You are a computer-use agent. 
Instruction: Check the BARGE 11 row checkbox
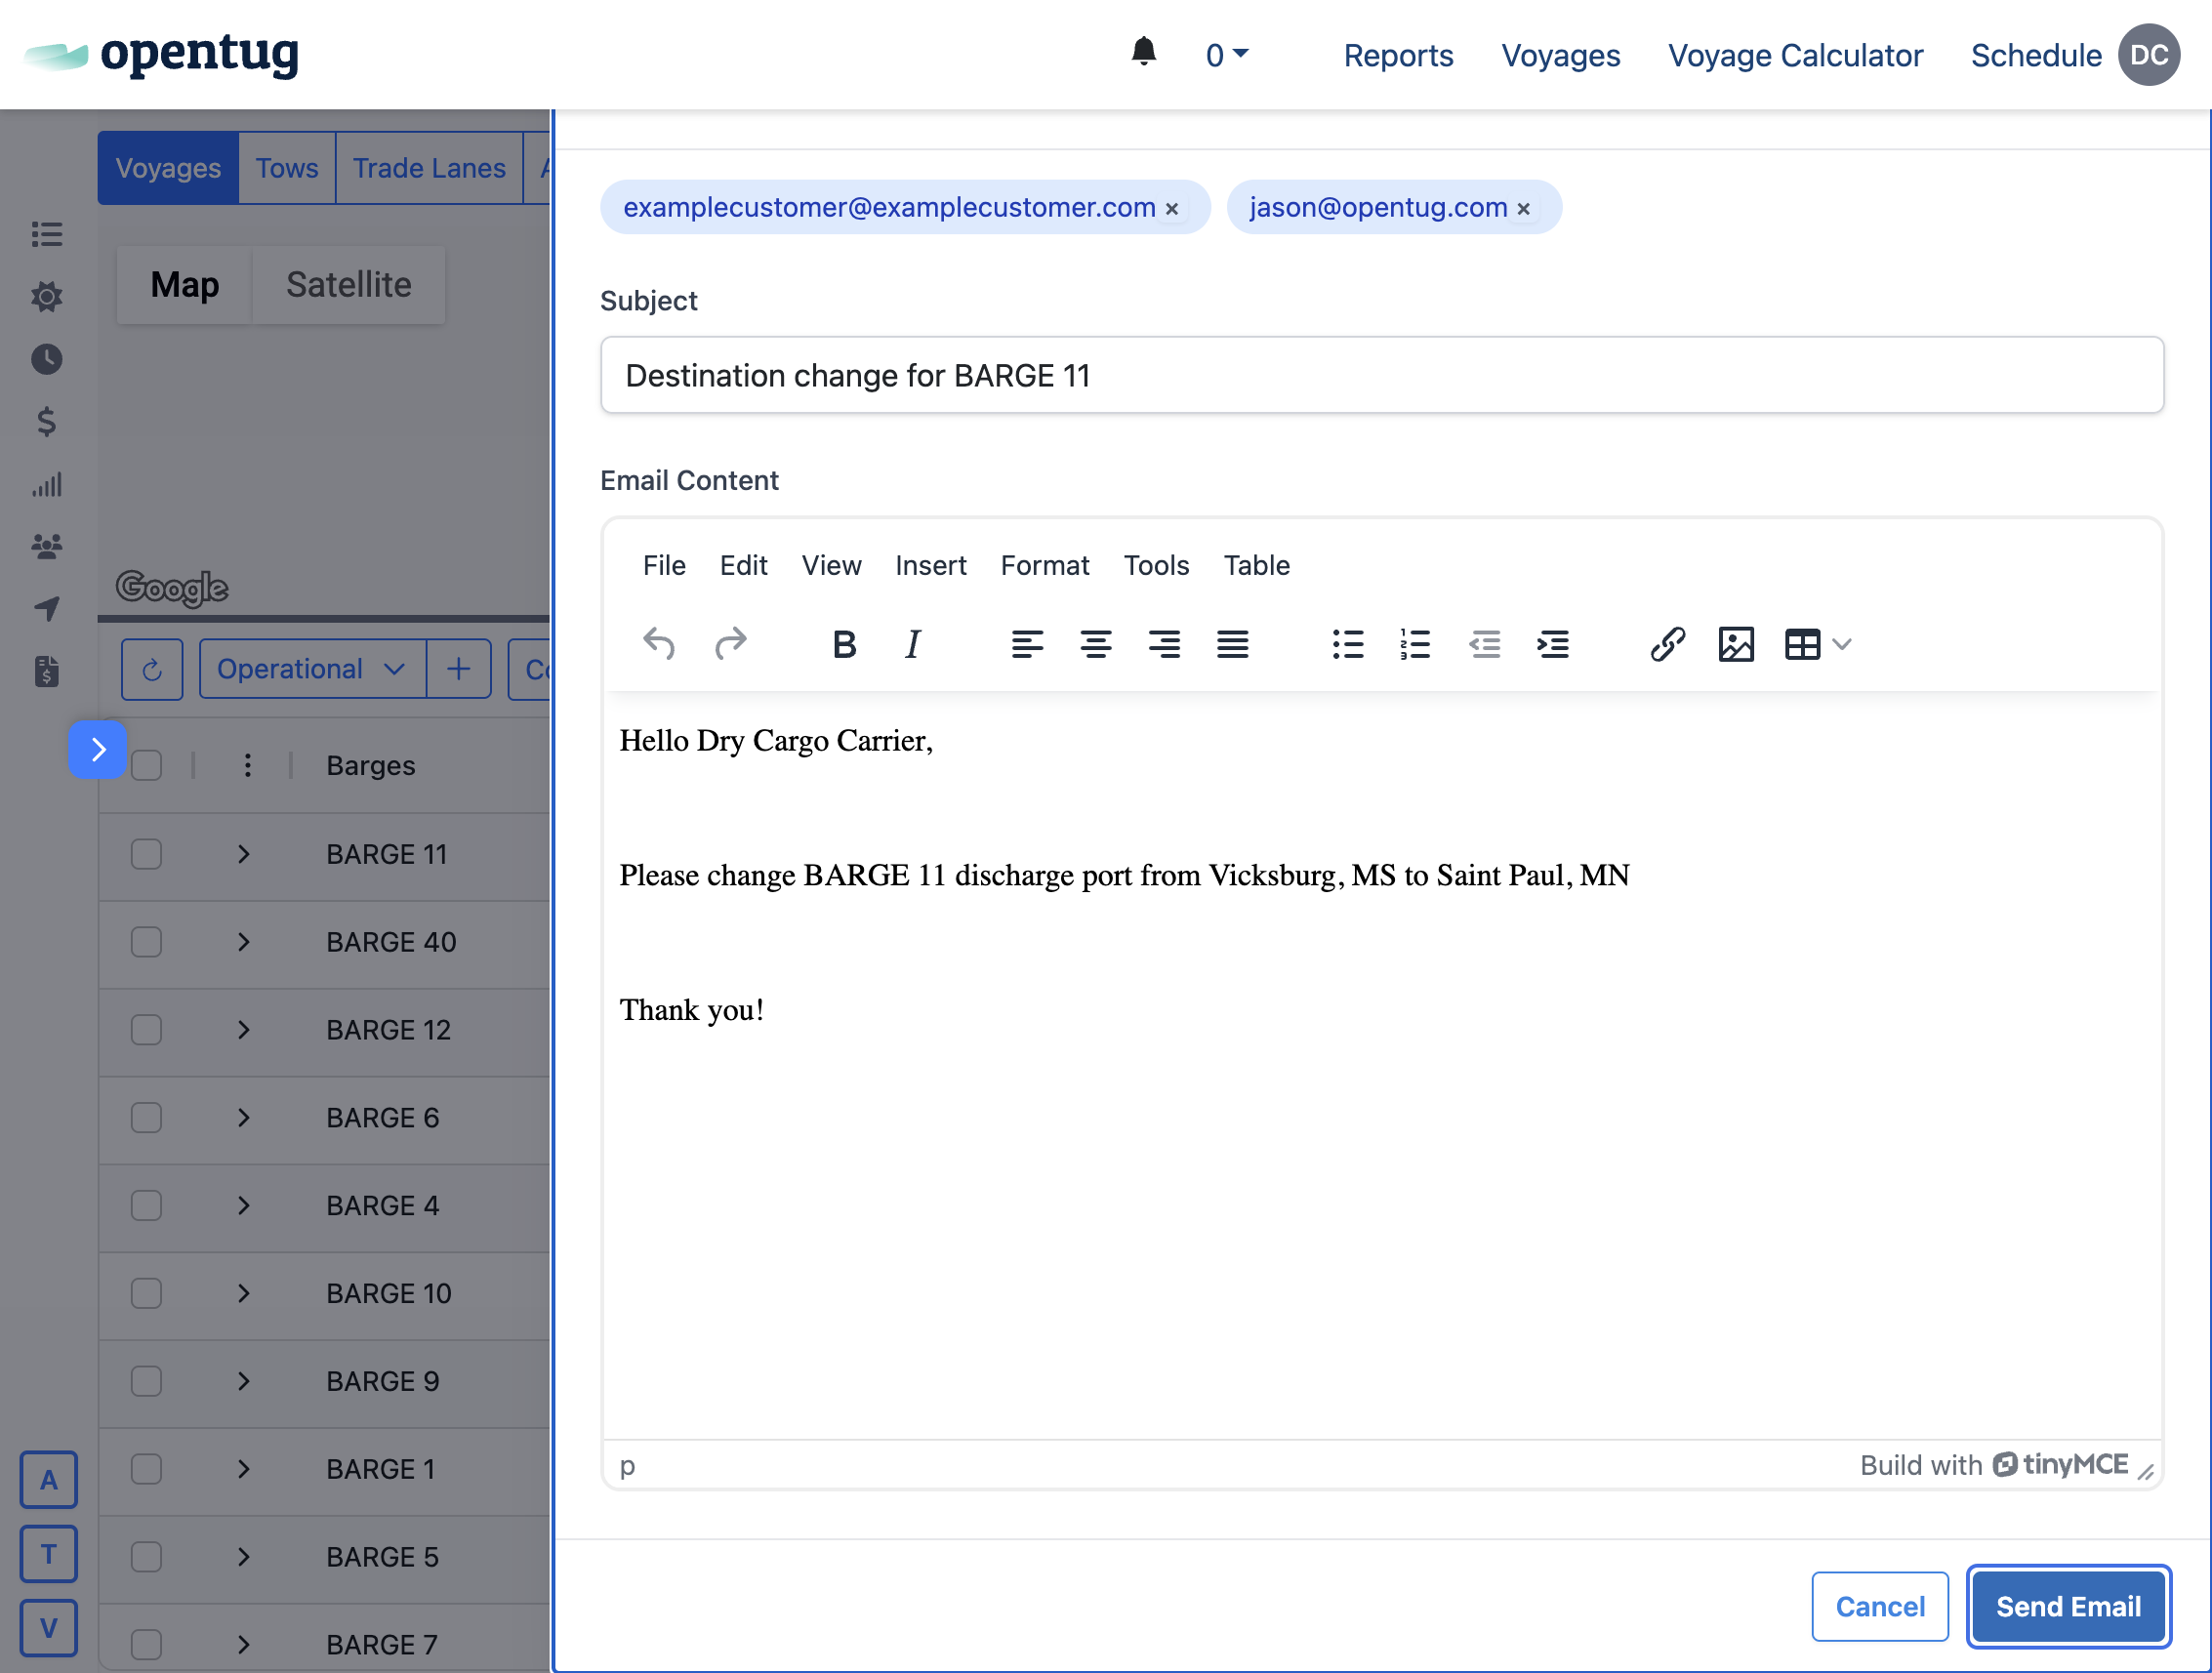click(x=146, y=854)
